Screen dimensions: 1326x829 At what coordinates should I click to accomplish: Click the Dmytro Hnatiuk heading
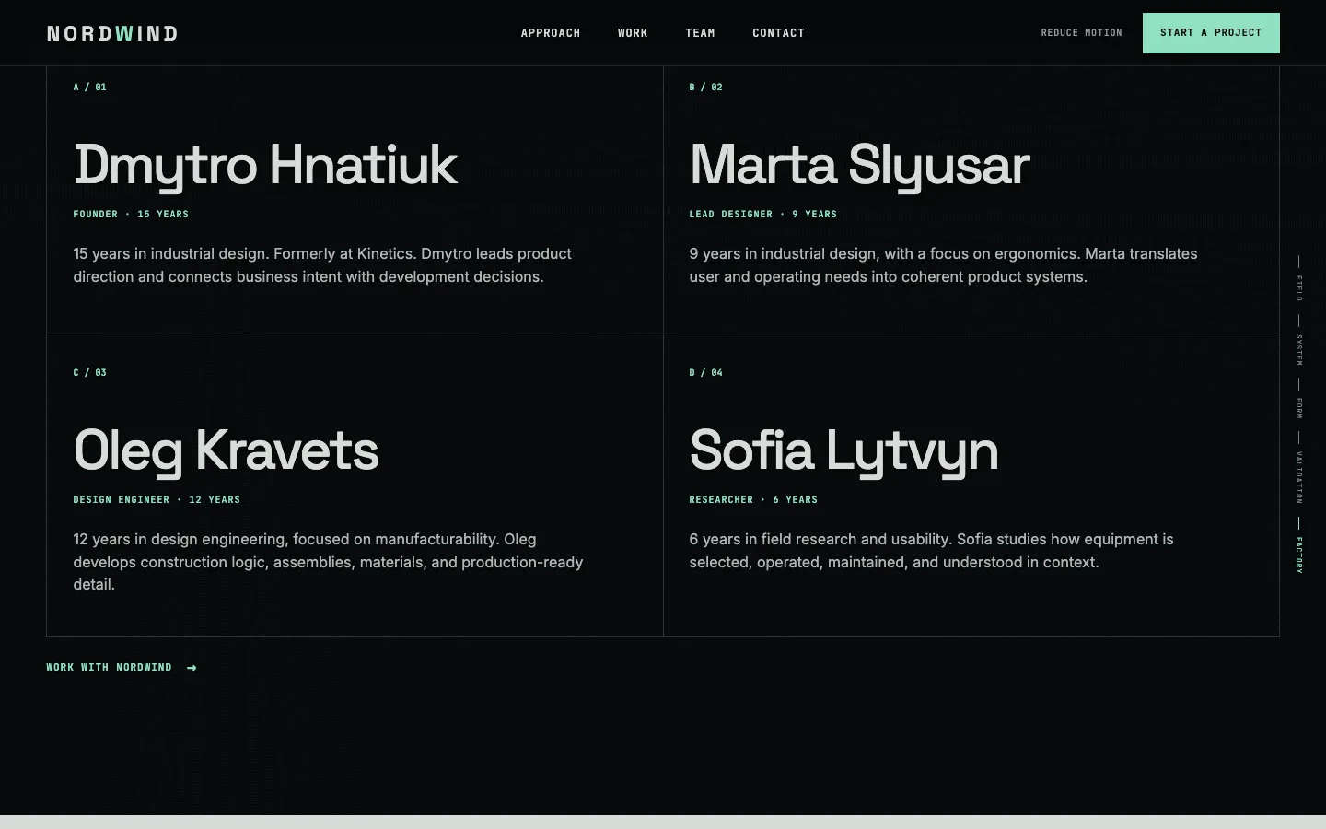click(265, 166)
